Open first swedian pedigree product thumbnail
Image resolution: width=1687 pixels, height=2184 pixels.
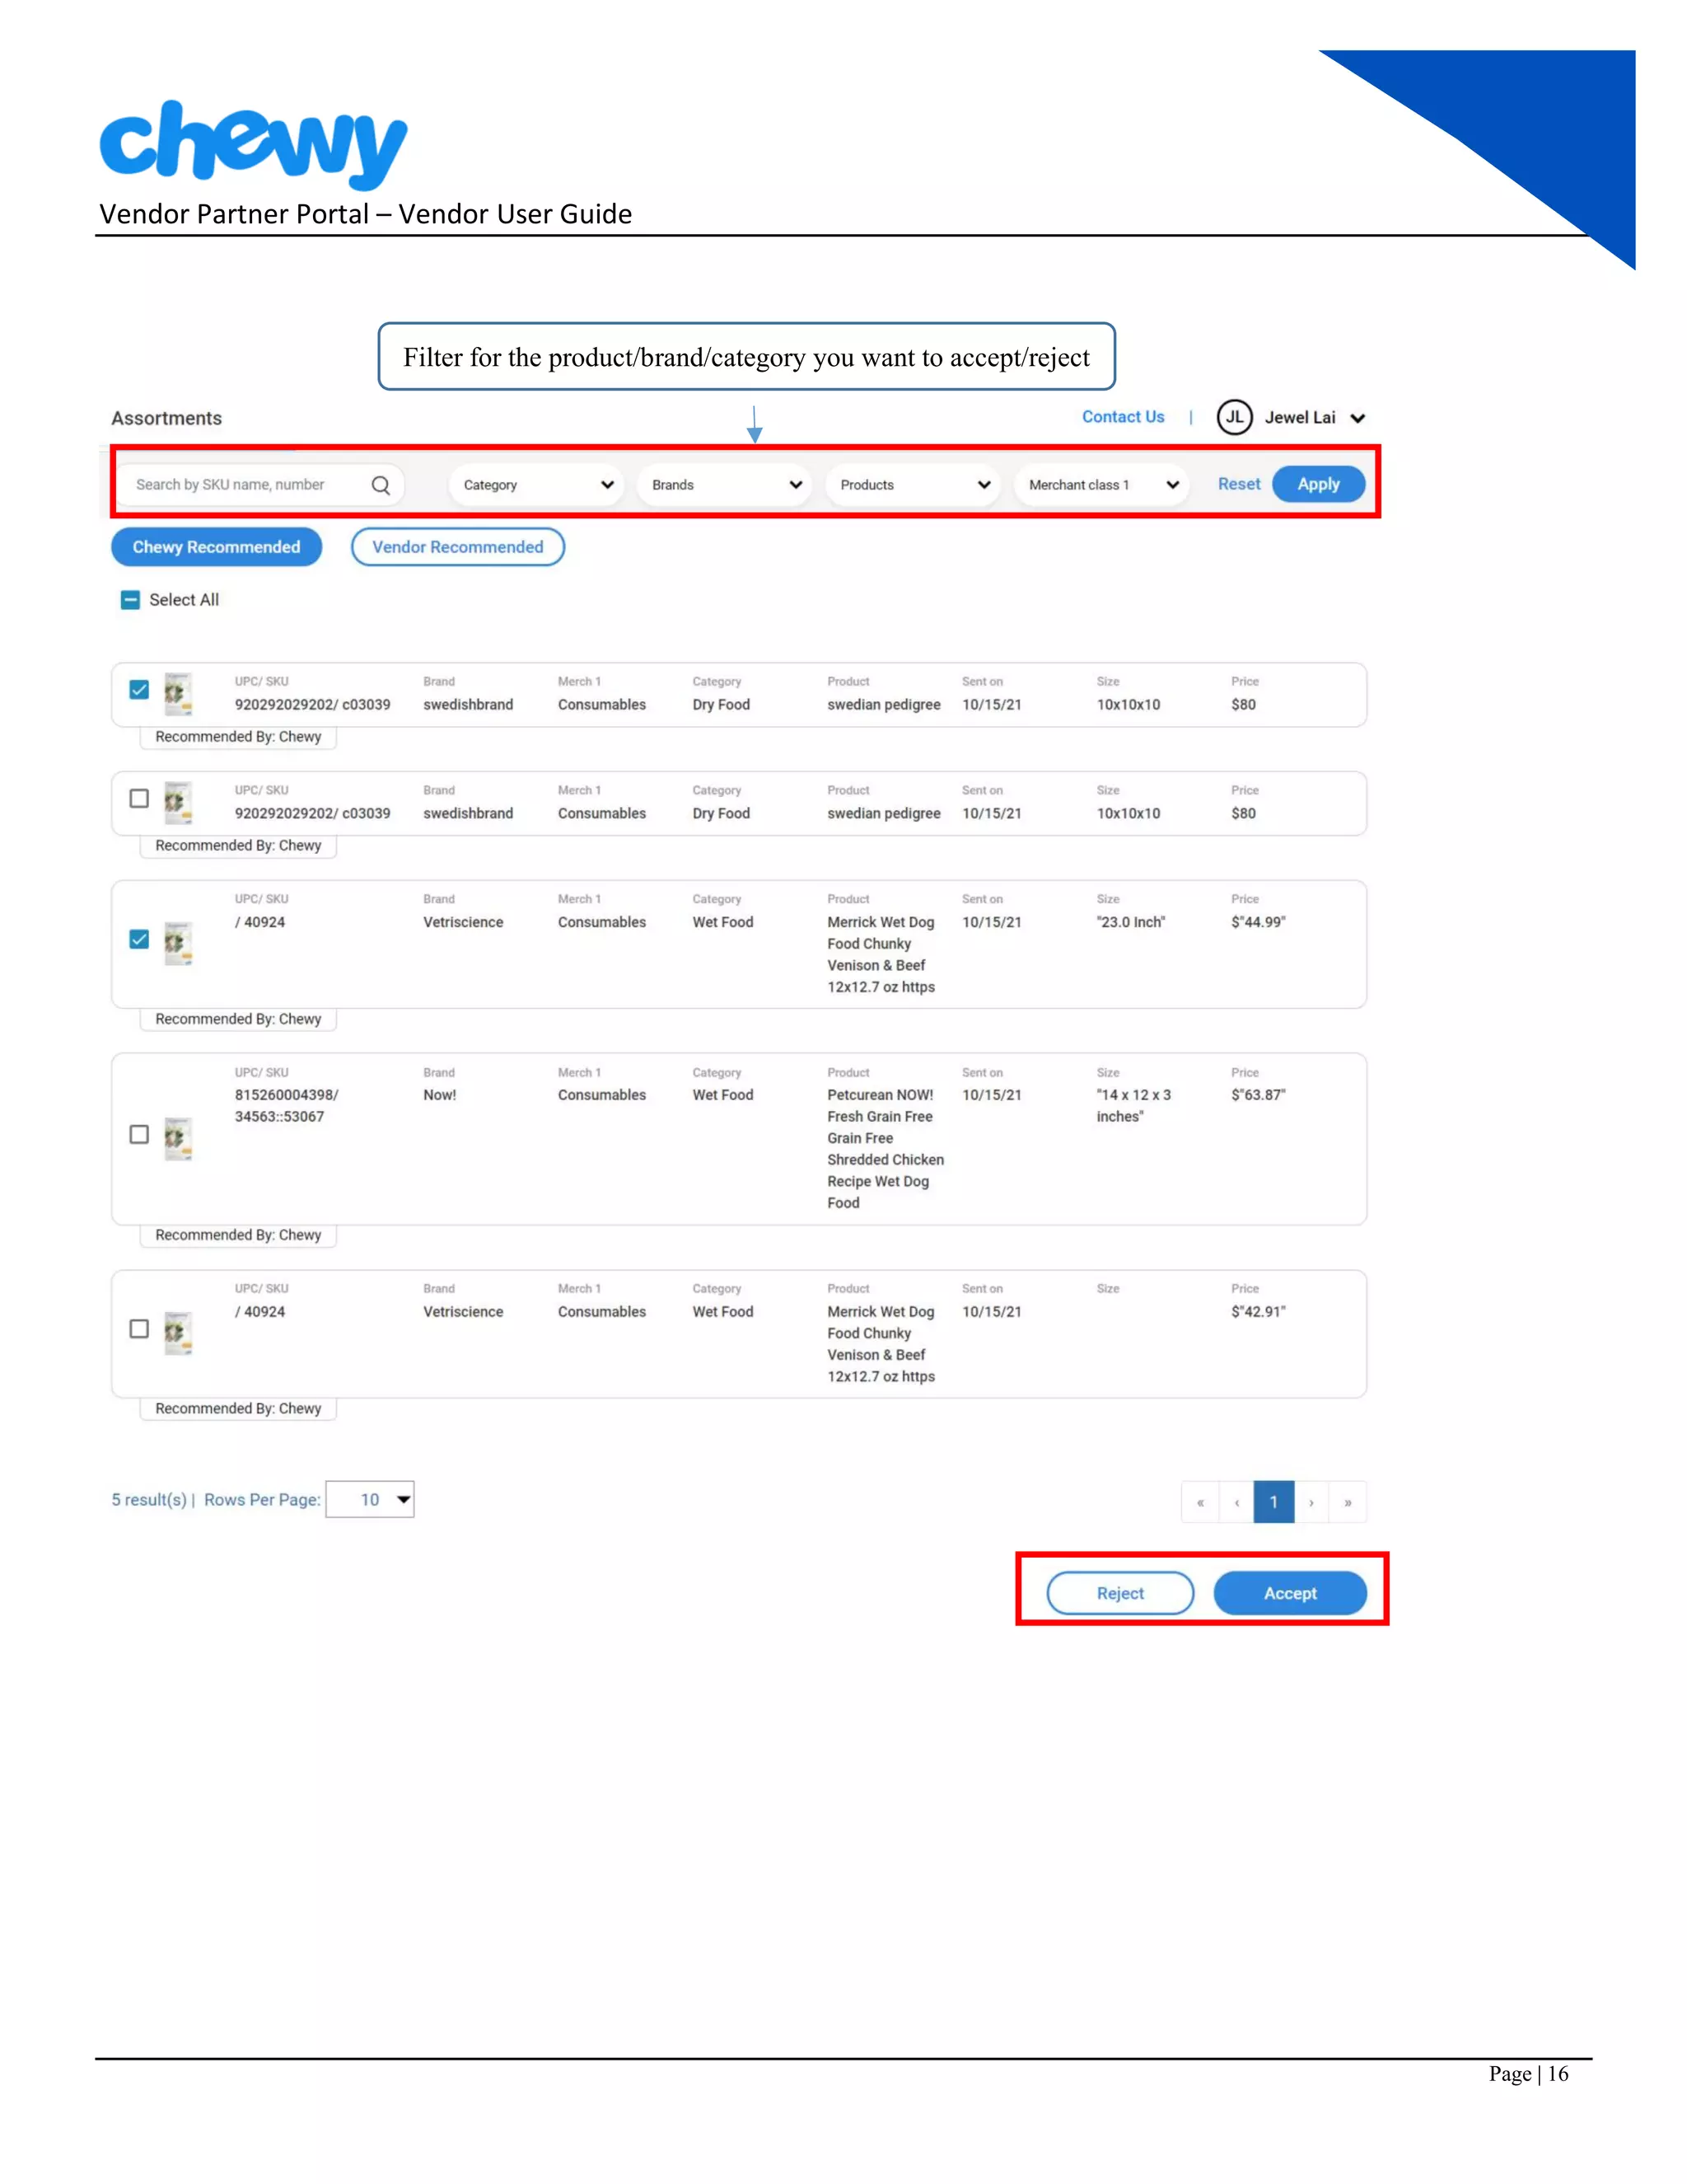(x=178, y=694)
